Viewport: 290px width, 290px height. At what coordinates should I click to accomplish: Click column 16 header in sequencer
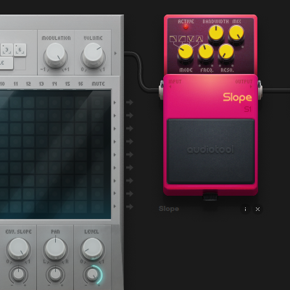pyautogui.click(x=80, y=84)
